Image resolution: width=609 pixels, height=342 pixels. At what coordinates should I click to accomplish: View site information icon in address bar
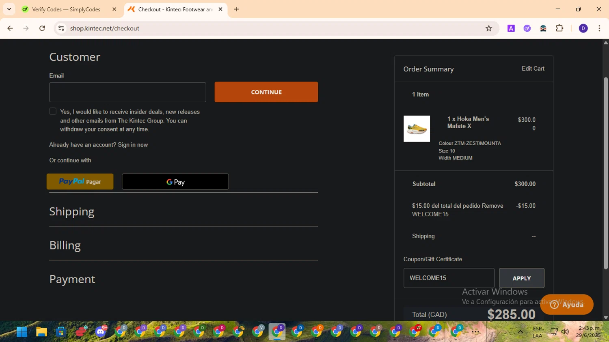tap(61, 28)
